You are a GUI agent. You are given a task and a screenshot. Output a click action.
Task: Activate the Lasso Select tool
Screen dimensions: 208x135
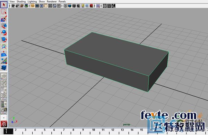point(4,12)
